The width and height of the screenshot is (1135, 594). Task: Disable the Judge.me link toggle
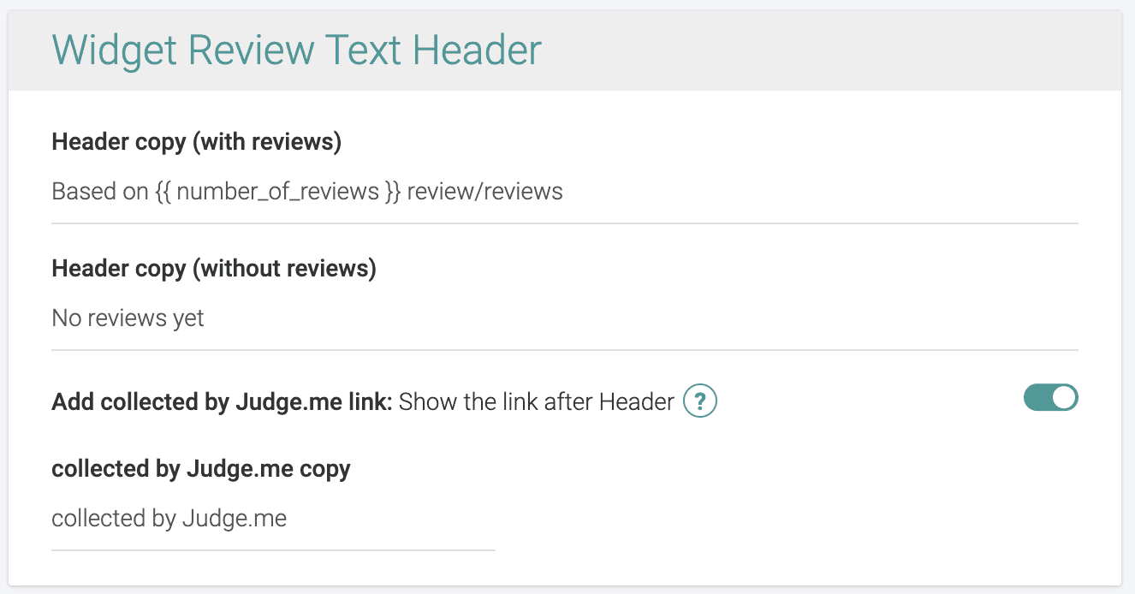[1050, 398]
